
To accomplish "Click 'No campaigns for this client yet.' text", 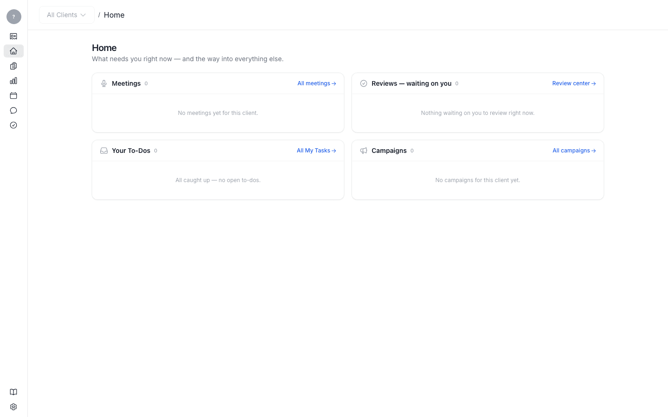I will 478,180.
